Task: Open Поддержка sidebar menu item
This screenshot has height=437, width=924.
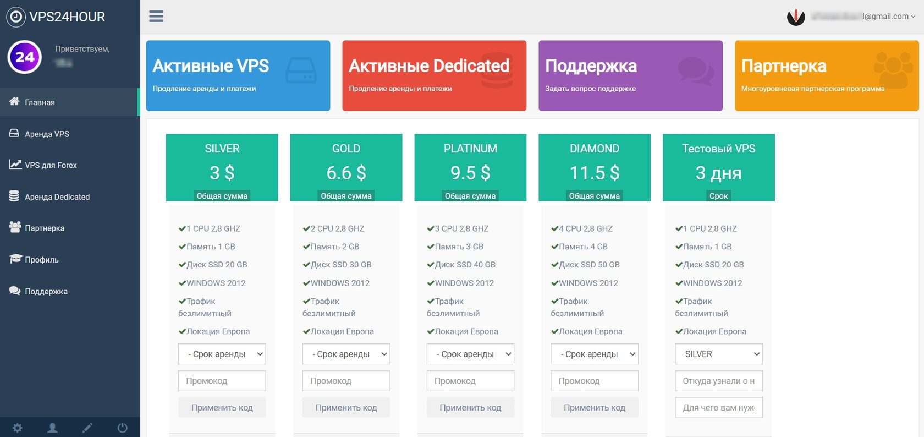Action: (x=70, y=291)
